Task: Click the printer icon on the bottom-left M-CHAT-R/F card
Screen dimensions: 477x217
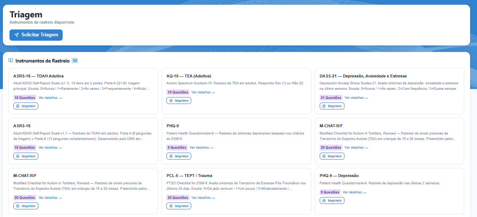Action: coord(18,206)
